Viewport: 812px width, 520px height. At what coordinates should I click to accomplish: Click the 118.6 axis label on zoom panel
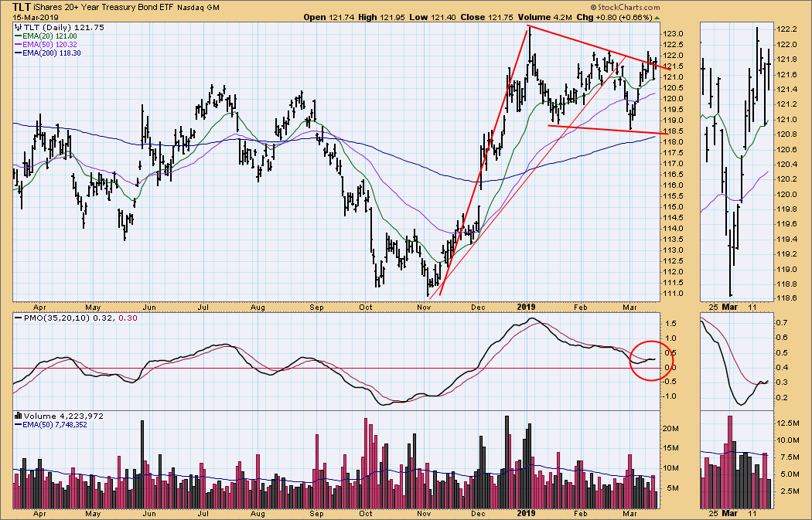click(787, 299)
